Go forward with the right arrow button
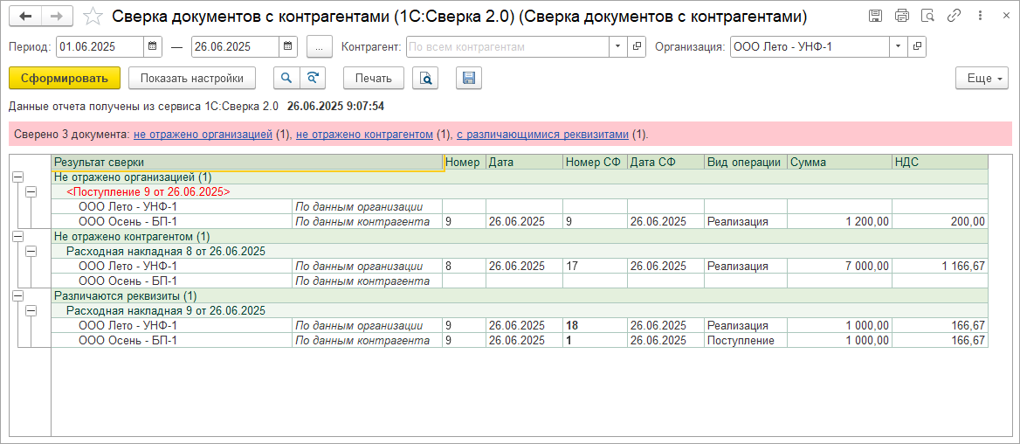This screenshot has height=444, width=1020. [58, 17]
